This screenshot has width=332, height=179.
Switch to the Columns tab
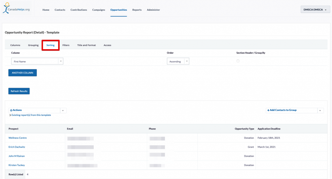[15, 45]
